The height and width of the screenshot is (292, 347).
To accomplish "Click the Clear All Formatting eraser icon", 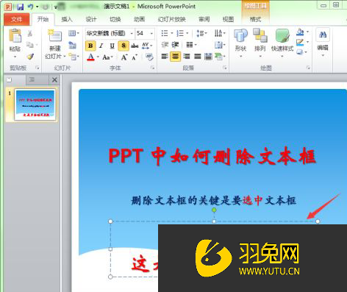I will tap(149, 57).
